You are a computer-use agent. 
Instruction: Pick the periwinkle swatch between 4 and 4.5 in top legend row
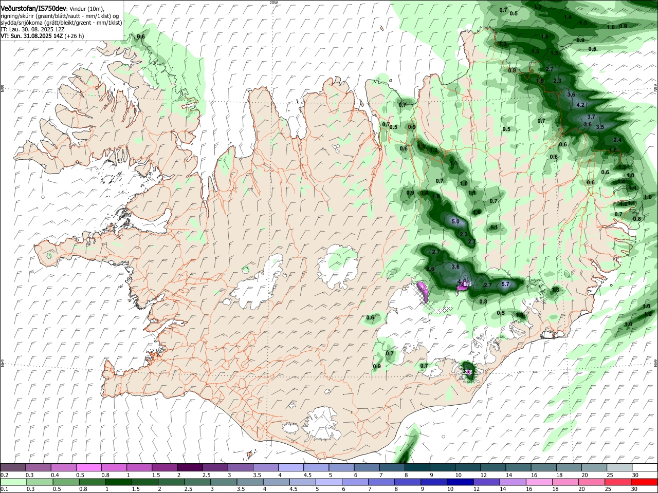click(291, 467)
